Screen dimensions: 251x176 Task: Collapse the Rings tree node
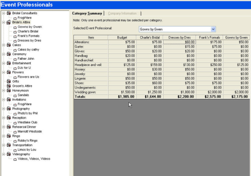tap(4, 136)
